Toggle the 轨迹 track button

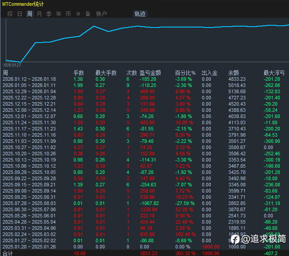[140, 14]
